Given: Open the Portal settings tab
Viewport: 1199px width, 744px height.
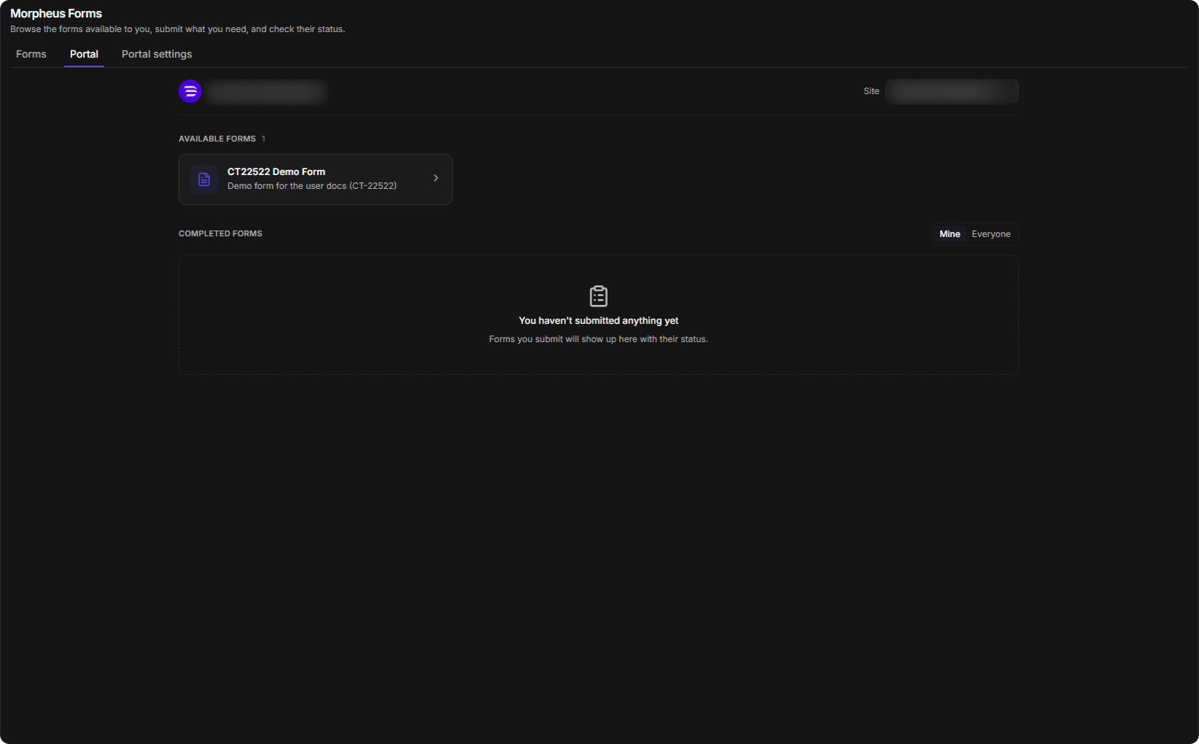Looking at the screenshot, I should tap(157, 54).
